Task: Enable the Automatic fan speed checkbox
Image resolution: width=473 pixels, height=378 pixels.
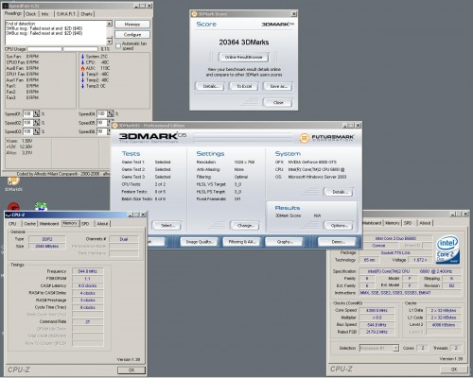Action: (118, 46)
